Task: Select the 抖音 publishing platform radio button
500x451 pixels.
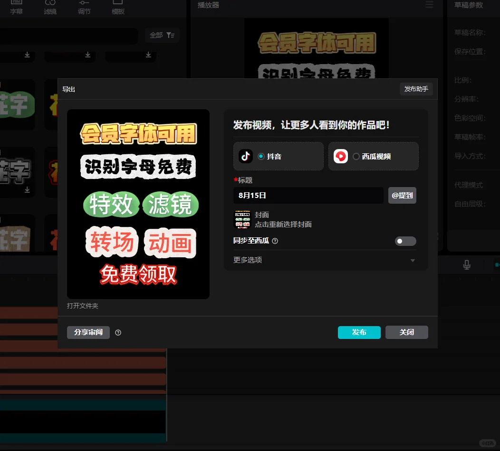Action: [261, 156]
